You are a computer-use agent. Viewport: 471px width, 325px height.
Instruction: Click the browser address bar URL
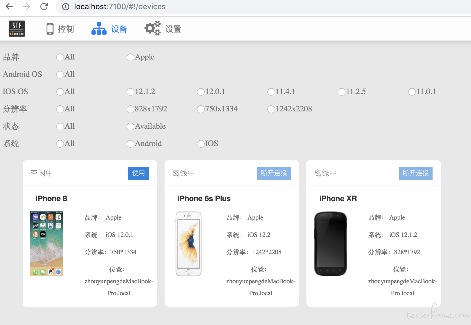point(120,6)
